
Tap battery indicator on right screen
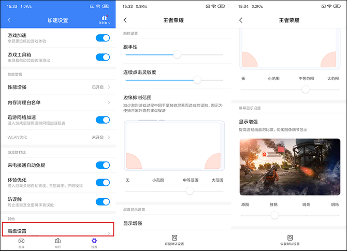pos(337,6)
